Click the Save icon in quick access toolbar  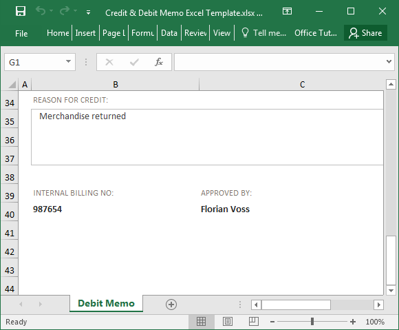point(21,11)
